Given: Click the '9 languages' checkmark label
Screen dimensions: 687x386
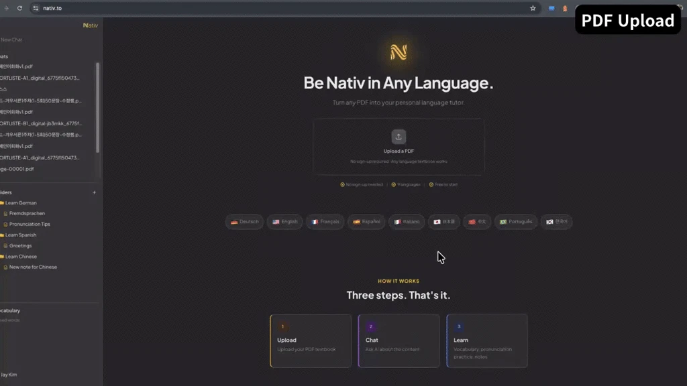Looking at the screenshot, I should point(406,185).
